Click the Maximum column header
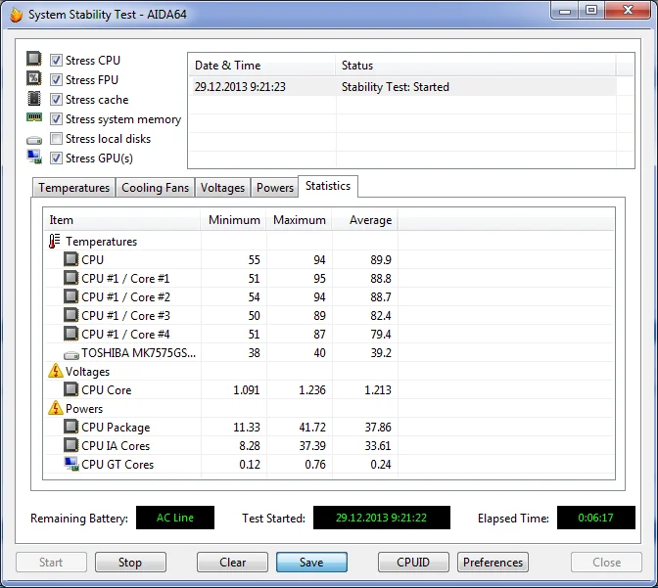 (x=300, y=220)
